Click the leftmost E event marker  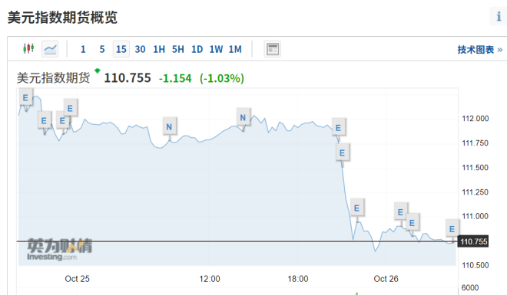click(x=25, y=97)
